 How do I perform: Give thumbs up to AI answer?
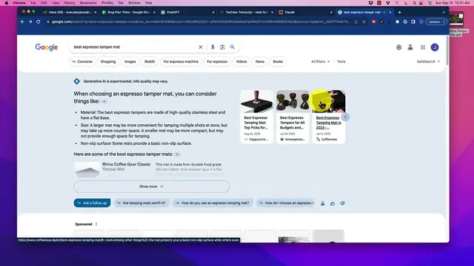pyautogui.click(x=333, y=204)
